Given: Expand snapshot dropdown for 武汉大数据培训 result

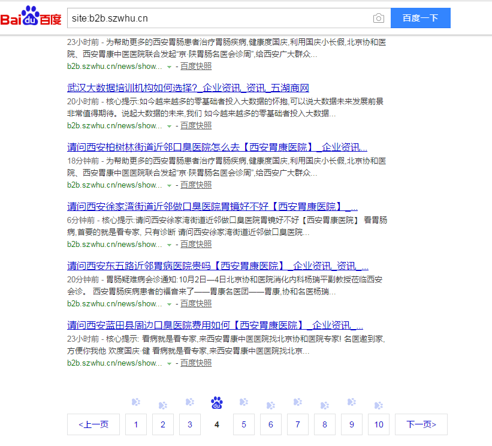Looking at the screenshot, I should click(x=170, y=125).
